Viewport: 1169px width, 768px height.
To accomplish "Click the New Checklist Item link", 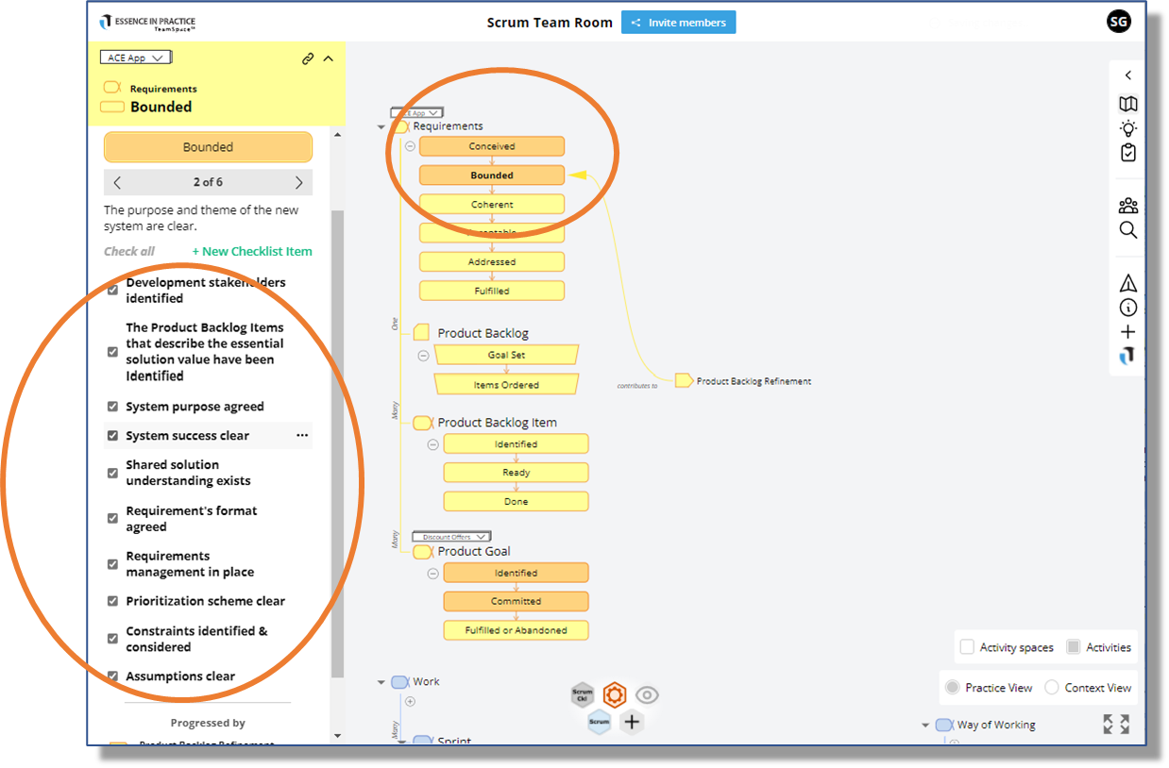I will pyautogui.click(x=252, y=252).
